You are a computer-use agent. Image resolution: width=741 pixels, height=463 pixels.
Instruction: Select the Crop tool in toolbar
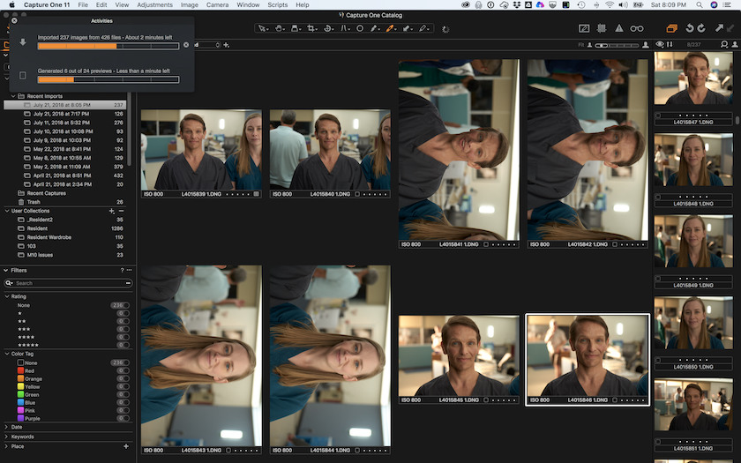(309, 28)
